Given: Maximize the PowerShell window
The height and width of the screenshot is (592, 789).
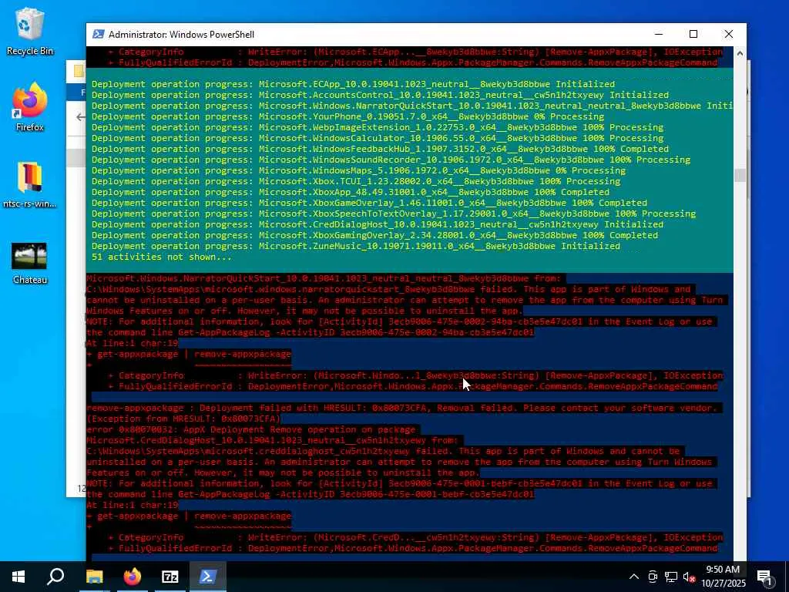Looking at the screenshot, I should pyautogui.click(x=693, y=34).
